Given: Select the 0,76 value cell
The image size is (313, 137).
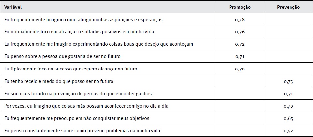Looking at the screenshot, I should click(239, 32).
